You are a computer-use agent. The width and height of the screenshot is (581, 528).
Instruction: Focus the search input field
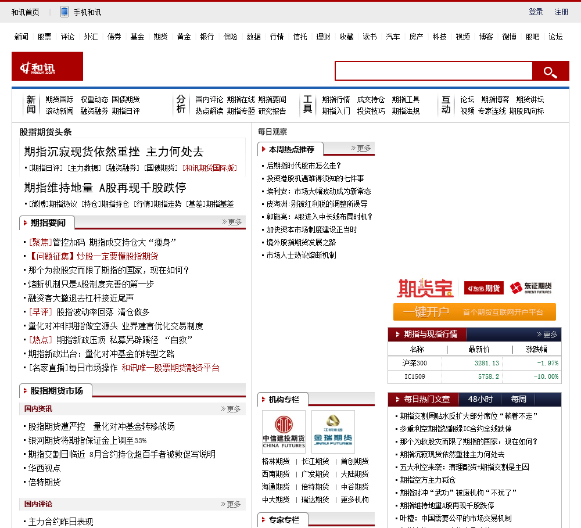433,71
